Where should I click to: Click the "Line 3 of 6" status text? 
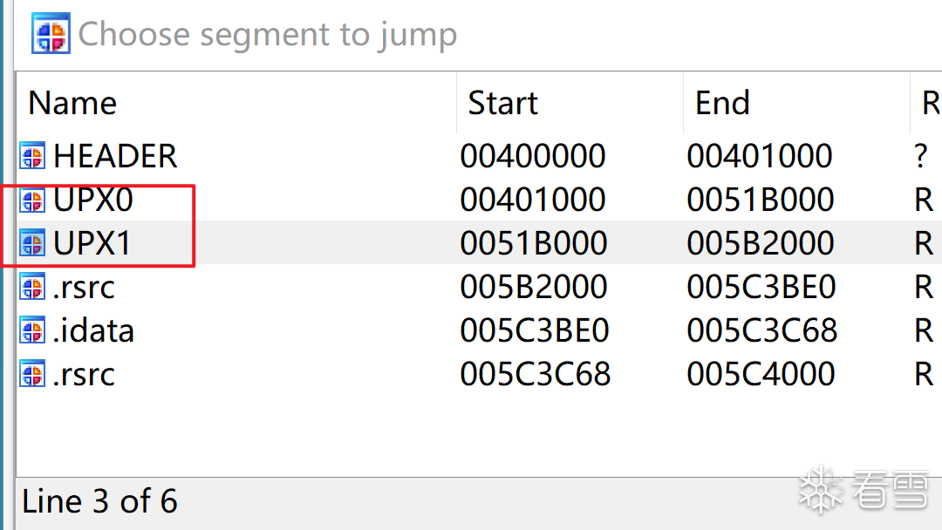[x=99, y=502]
